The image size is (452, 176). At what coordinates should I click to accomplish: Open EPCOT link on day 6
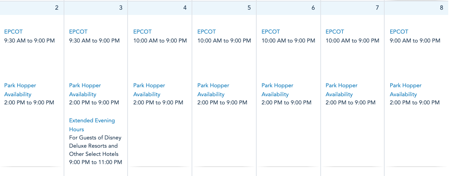[271, 32]
